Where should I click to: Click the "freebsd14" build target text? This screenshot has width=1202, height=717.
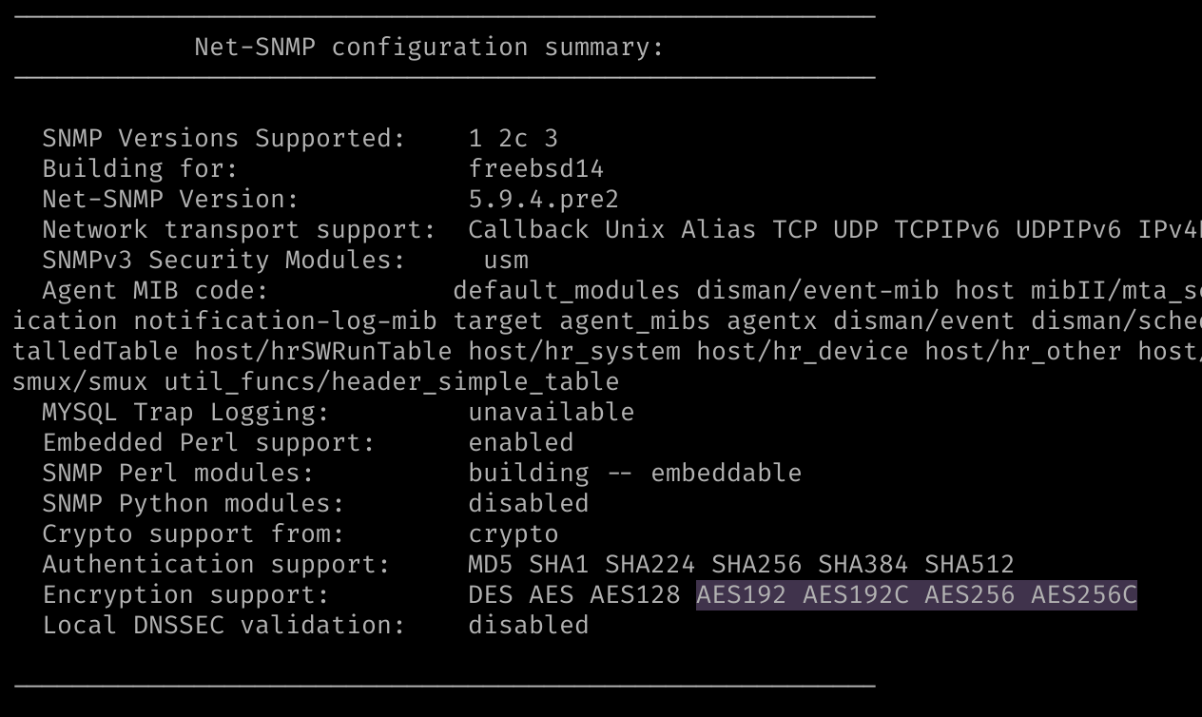tap(535, 169)
